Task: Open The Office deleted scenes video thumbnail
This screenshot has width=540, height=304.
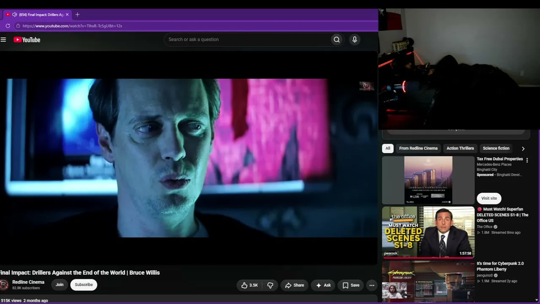Action: pos(428,232)
